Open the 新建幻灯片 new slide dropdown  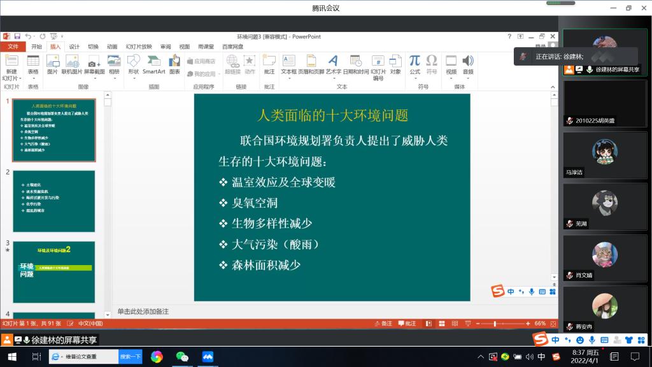11,78
